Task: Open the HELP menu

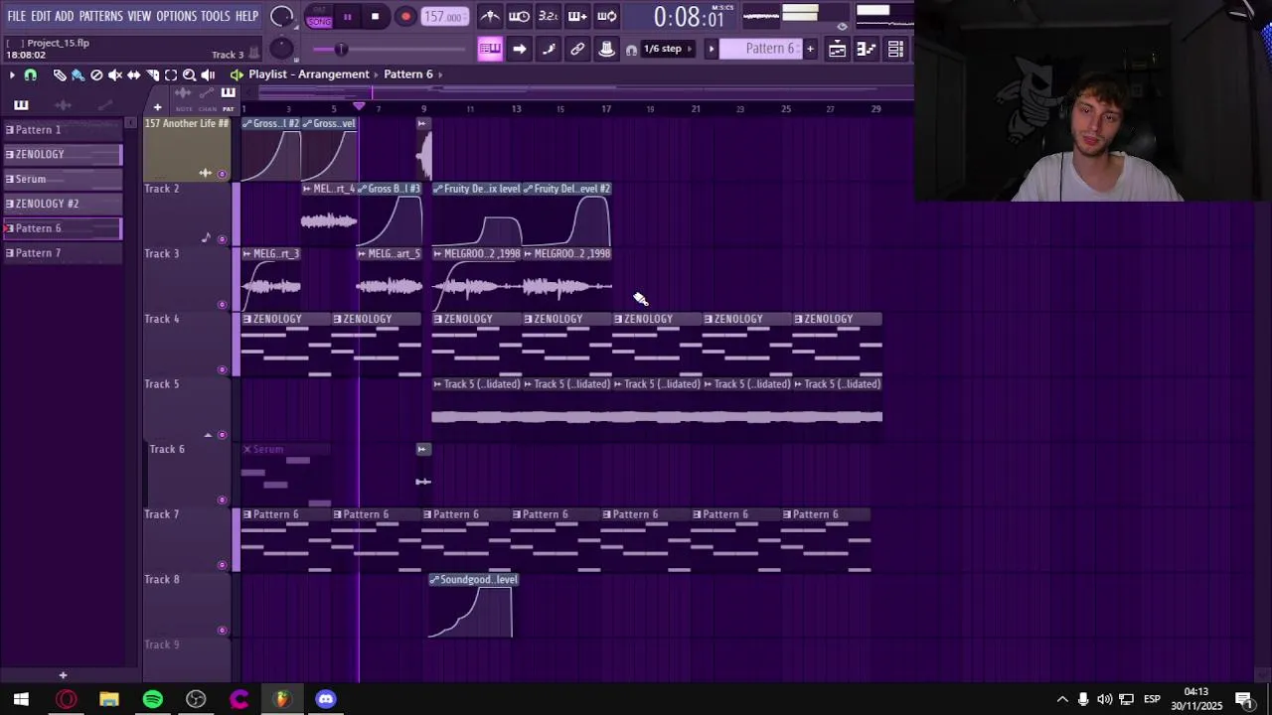Action: (x=246, y=16)
